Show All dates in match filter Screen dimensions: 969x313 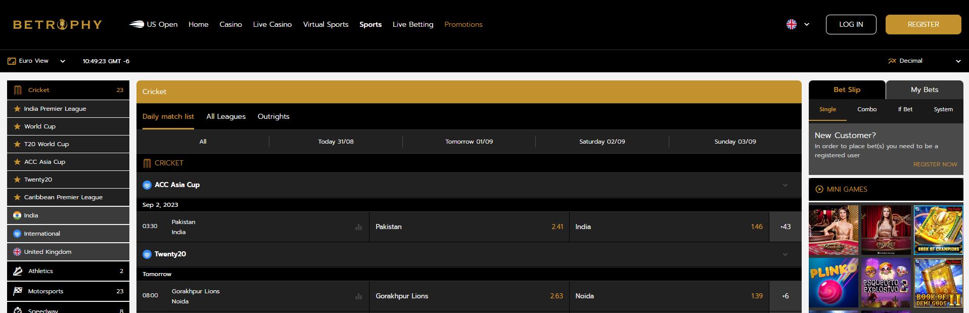pos(203,142)
